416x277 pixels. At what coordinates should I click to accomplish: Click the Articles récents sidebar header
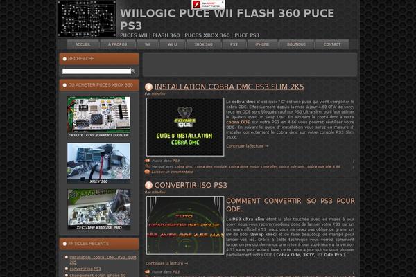coord(99,244)
